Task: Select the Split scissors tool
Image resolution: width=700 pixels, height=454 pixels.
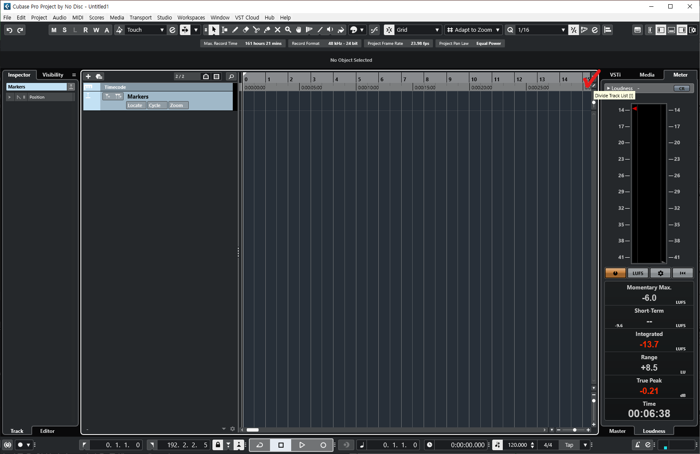Action: 256,30
